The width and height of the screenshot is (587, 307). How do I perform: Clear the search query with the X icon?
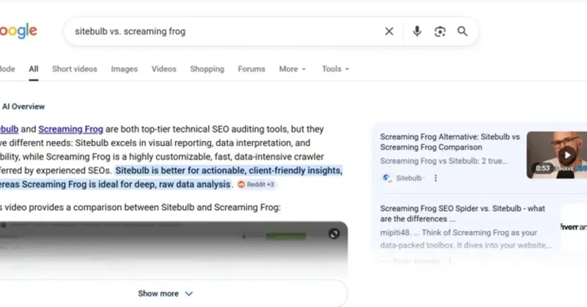tap(389, 31)
